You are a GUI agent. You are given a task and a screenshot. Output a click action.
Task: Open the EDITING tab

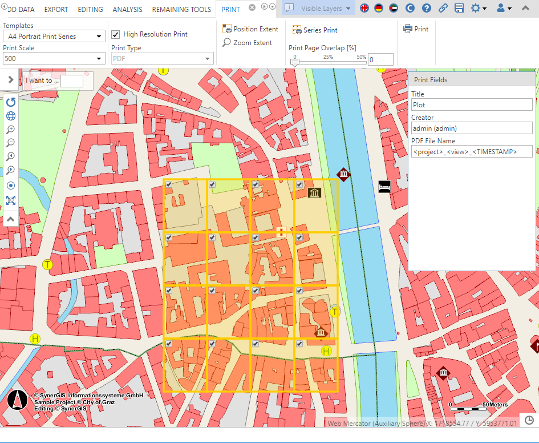point(90,10)
